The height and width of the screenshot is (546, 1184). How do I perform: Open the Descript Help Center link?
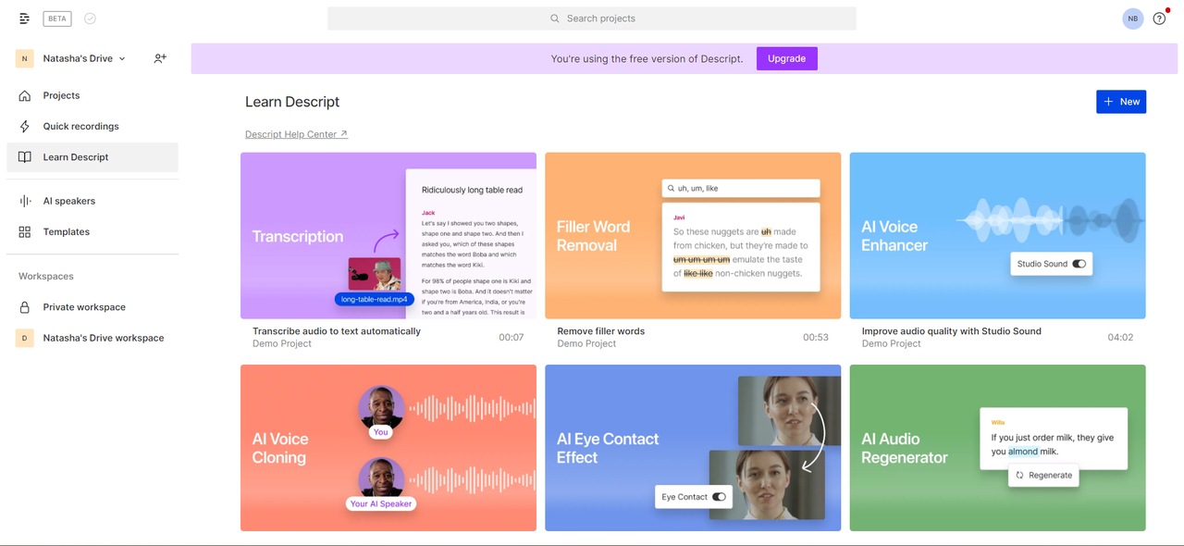[296, 134]
